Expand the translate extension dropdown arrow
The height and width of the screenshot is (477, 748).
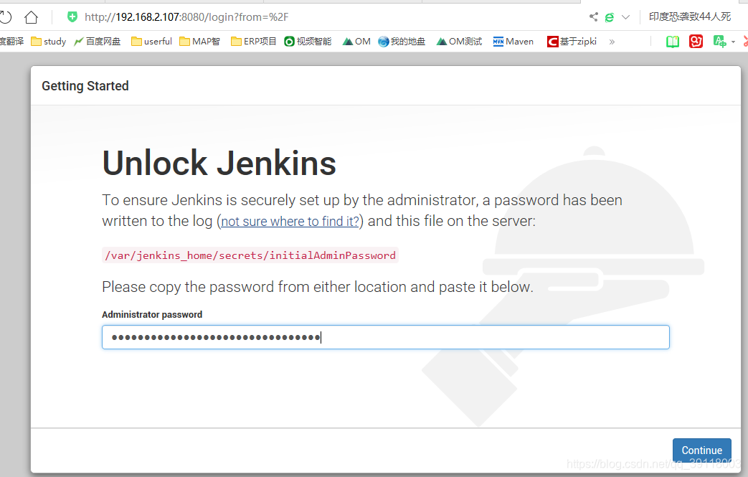tap(733, 42)
